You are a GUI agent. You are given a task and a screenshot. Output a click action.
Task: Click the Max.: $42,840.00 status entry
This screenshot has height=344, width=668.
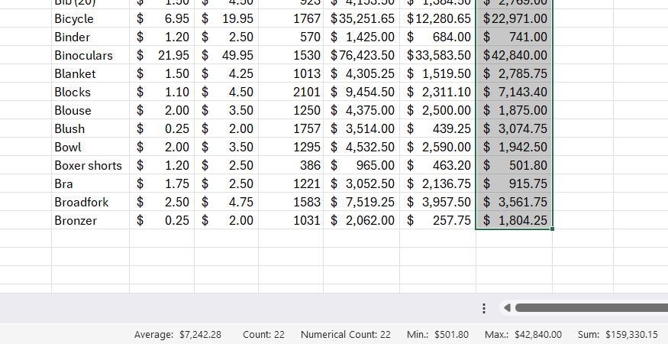[x=523, y=335]
